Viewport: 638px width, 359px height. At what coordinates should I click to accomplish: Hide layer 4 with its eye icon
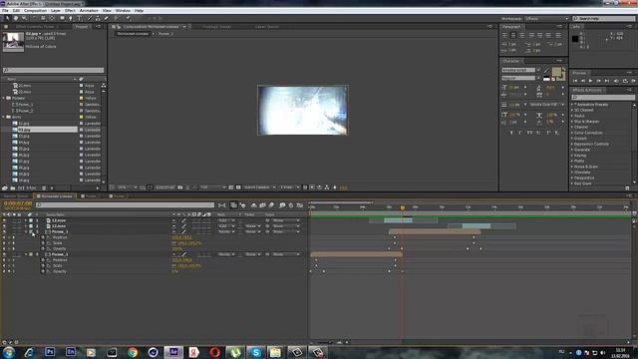pyautogui.click(x=4, y=254)
